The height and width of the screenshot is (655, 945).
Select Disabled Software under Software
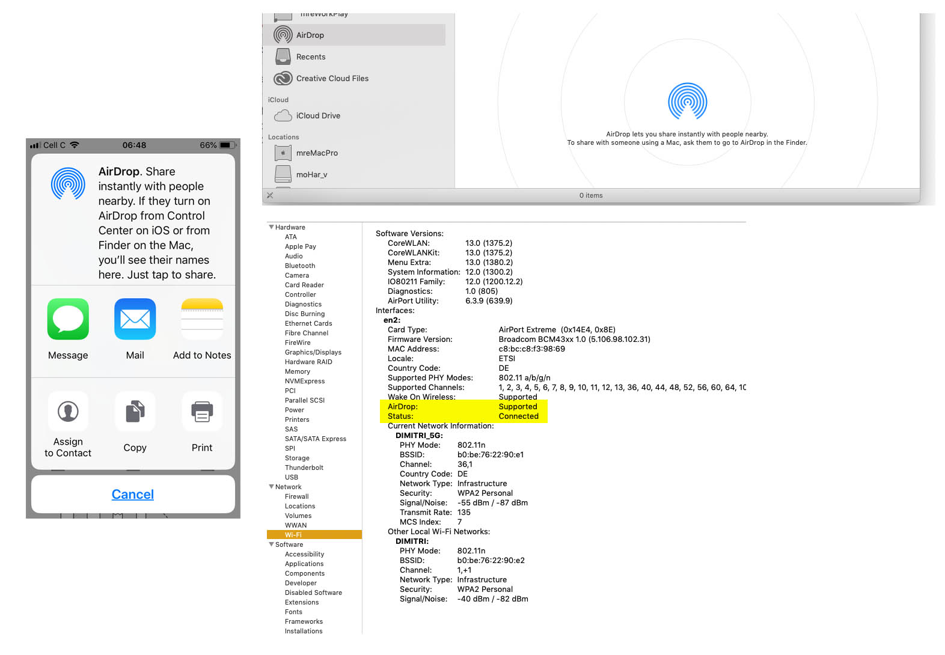(313, 593)
